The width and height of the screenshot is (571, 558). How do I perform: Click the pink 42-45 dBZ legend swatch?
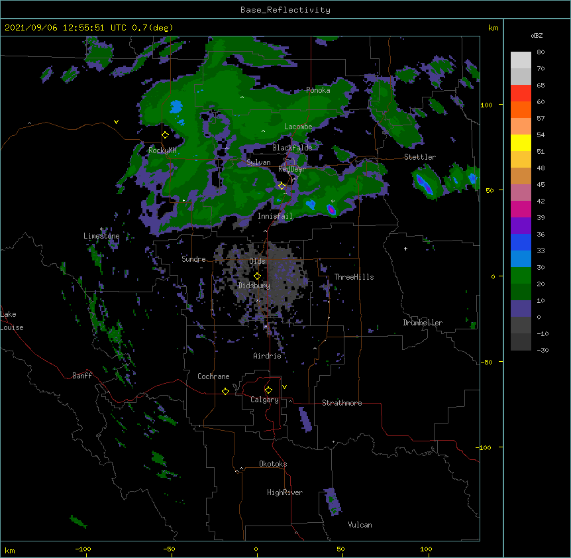tap(521, 193)
